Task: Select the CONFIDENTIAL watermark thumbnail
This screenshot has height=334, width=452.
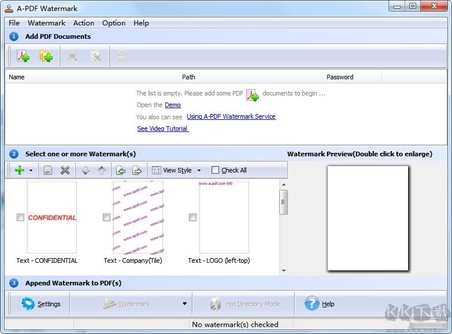Action: coord(52,217)
